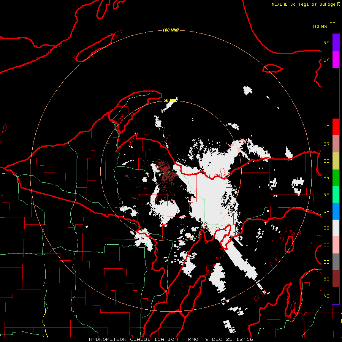The width and height of the screenshot is (342, 342).
Task: Click the [CLAS] unit label
Action: pyautogui.click(x=321, y=26)
